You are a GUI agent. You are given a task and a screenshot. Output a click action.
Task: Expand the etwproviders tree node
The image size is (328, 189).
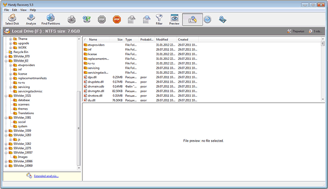pyautogui.click(x=10, y=65)
